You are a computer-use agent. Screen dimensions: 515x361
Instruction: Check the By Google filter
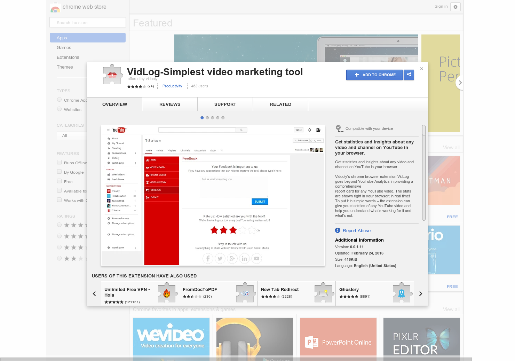click(x=59, y=172)
